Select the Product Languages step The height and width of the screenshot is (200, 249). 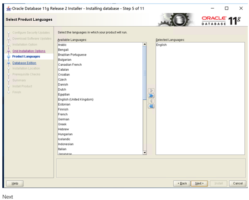tap(26, 57)
